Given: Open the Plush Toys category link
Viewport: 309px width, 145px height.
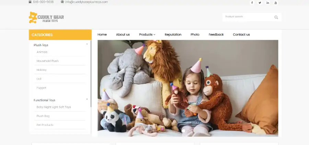Looking at the screenshot, I should tap(41, 45).
